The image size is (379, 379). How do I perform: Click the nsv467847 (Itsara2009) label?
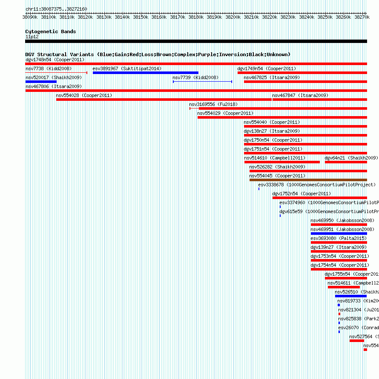pos(300,95)
